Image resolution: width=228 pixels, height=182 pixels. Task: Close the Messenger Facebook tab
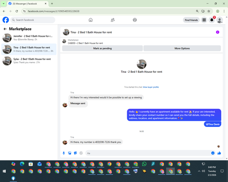click(46, 4)
